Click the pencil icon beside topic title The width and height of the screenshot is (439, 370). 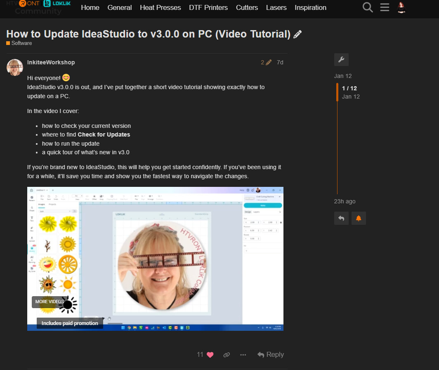coord(297,35)
